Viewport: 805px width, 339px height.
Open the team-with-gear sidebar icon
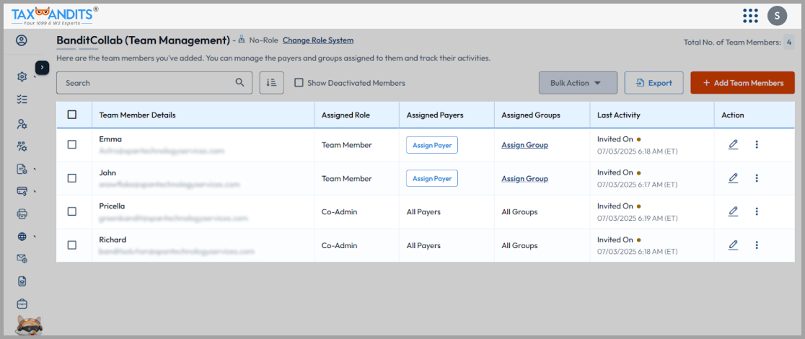pyautogui.click(x=22, y=146)
